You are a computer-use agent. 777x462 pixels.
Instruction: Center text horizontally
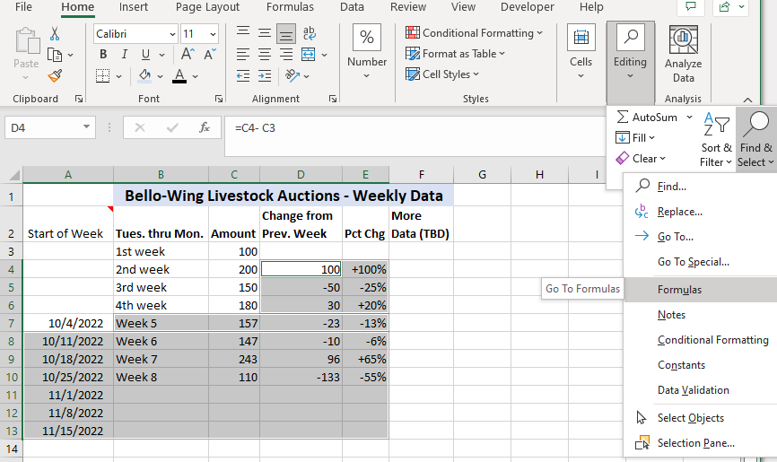tap(265, 55)
